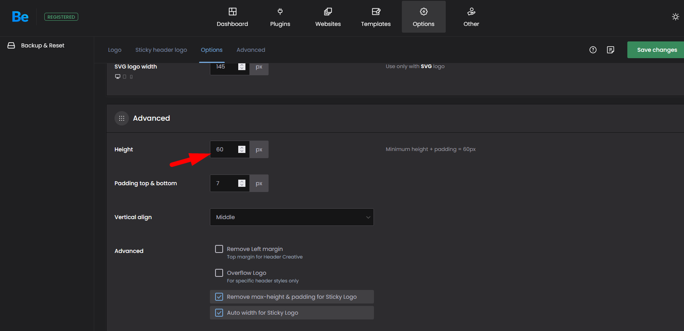Open the notes/changelog icon

611,50
